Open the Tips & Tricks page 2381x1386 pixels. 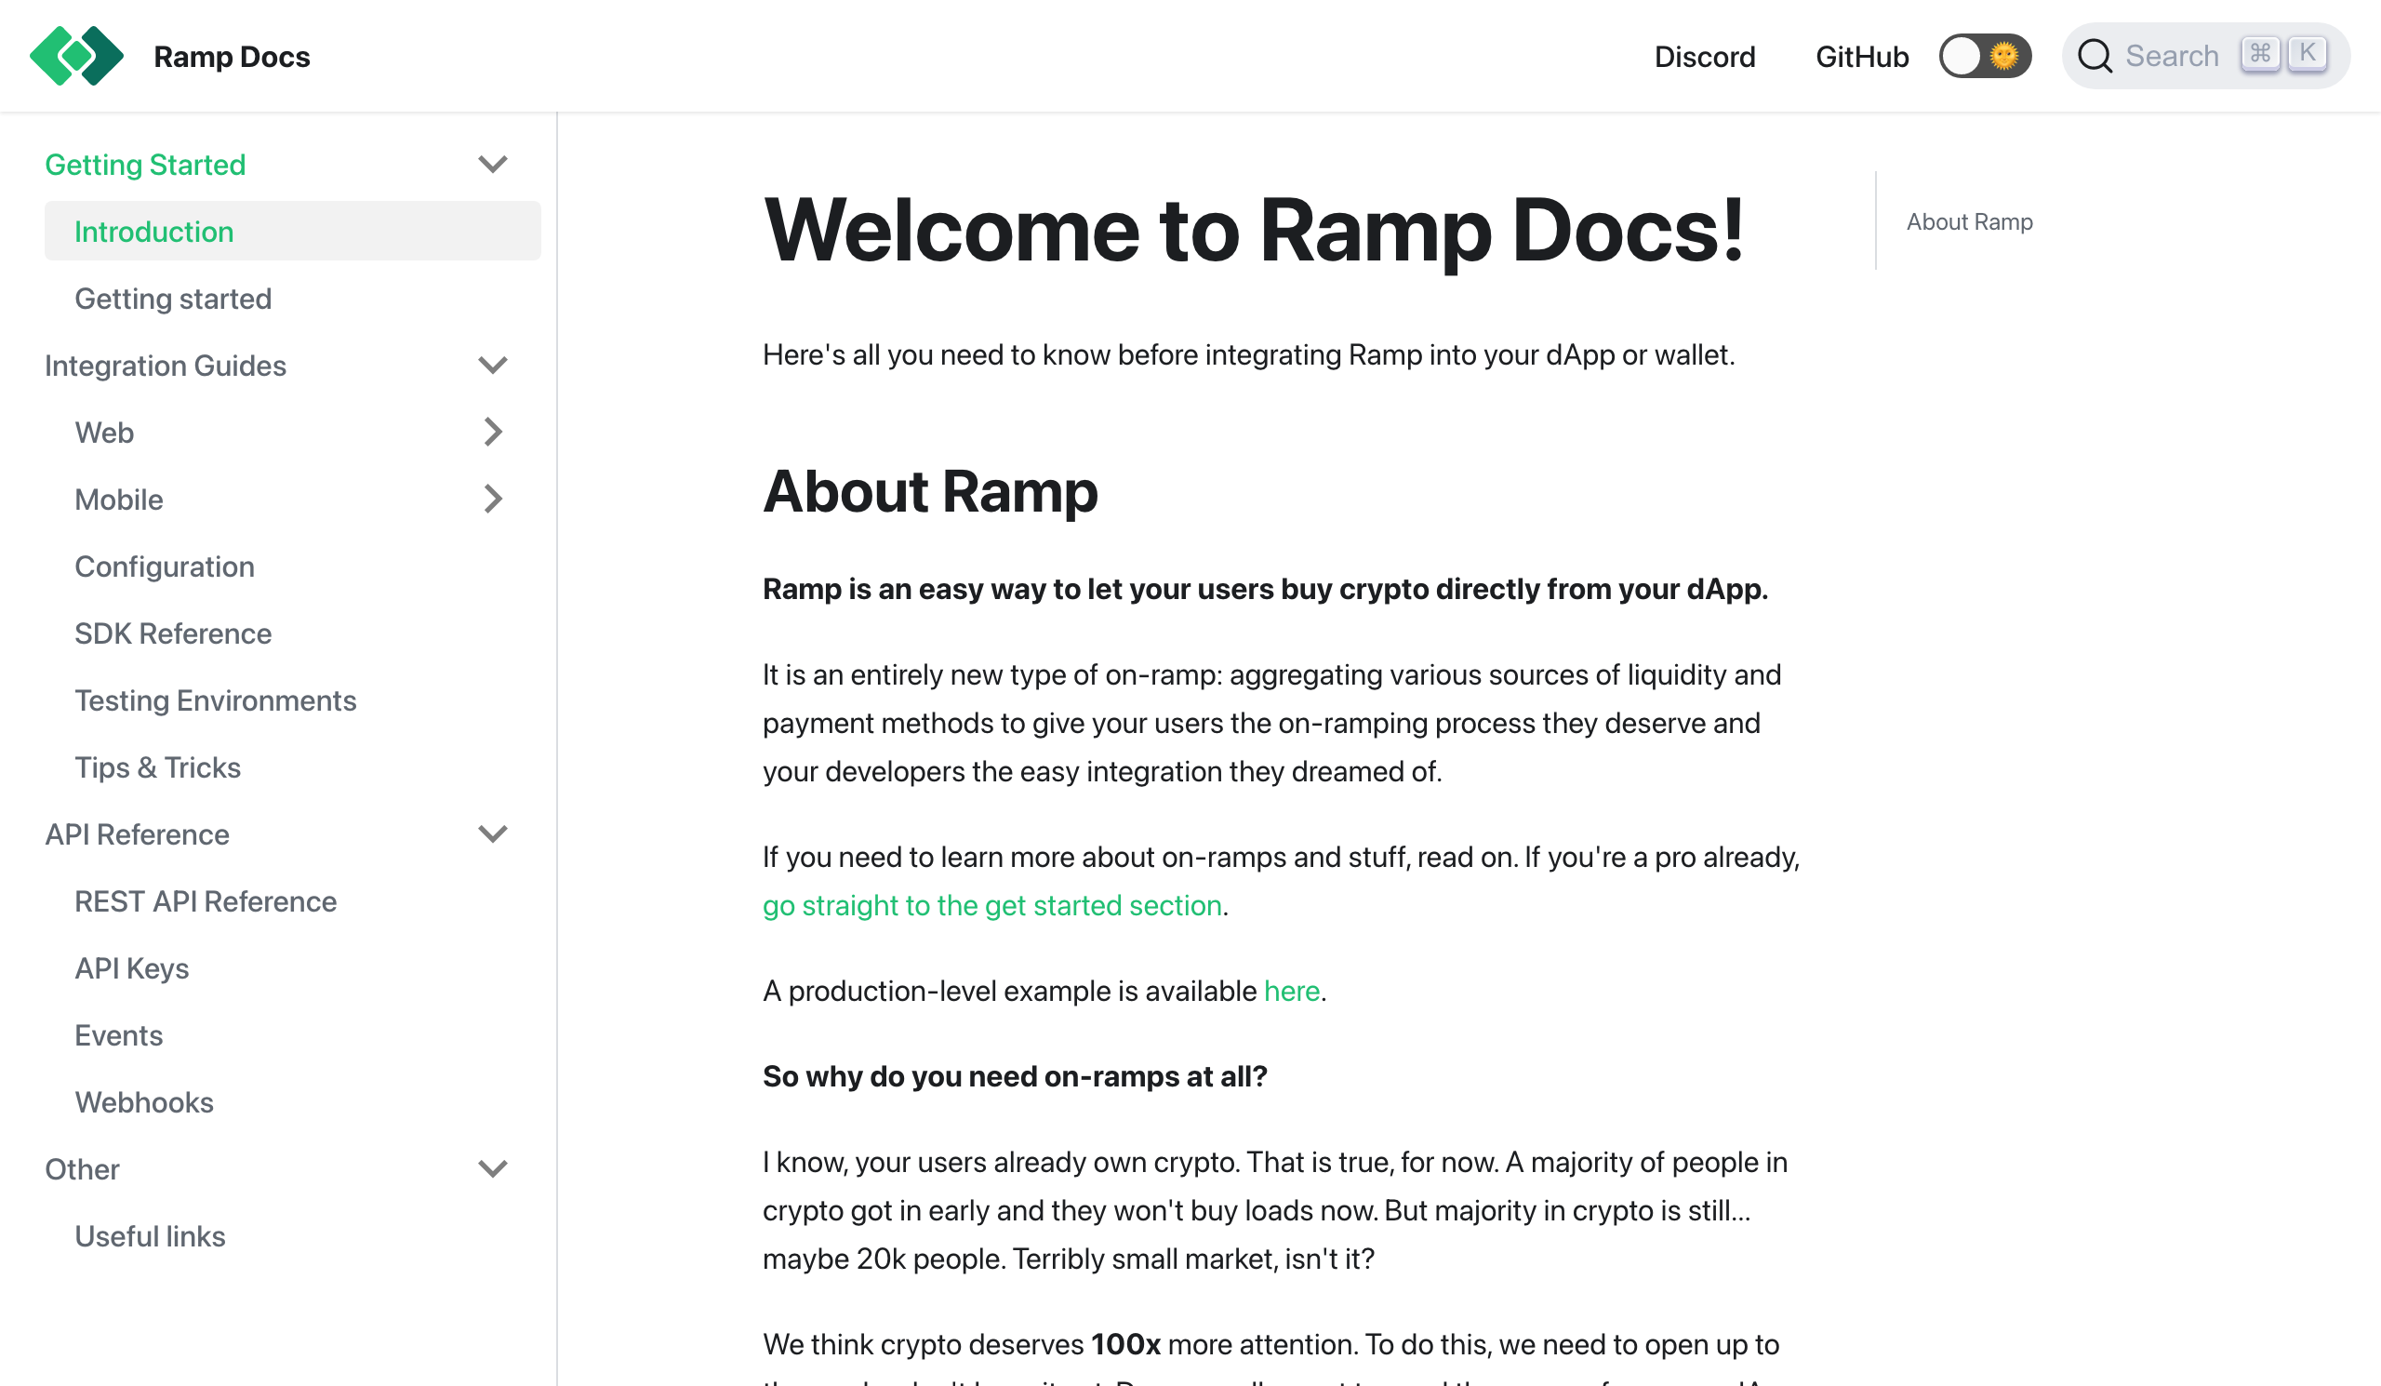click(158, 767)
